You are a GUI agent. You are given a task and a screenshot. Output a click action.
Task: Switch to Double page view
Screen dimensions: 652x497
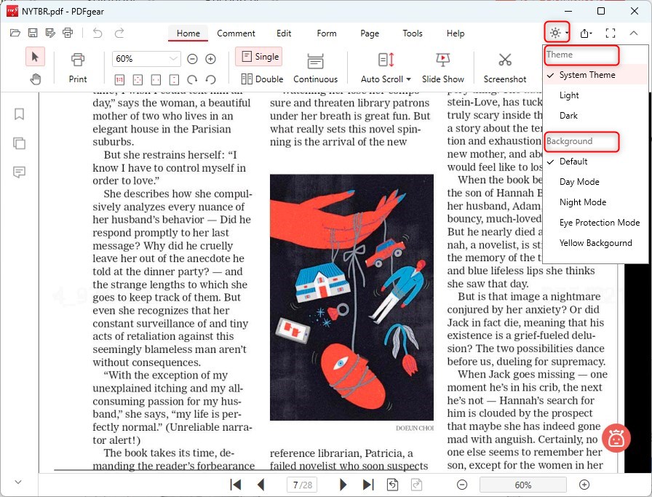262,79
